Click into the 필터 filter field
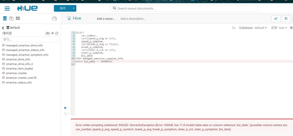293x136 pixels. coord(30,40)
